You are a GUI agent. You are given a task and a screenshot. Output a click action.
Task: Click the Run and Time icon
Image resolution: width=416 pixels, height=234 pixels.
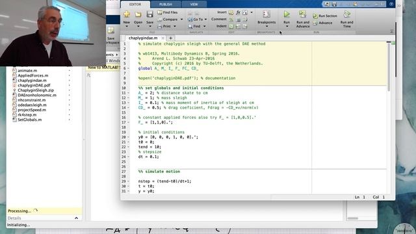pyautogui.click(x=346, y=14)
